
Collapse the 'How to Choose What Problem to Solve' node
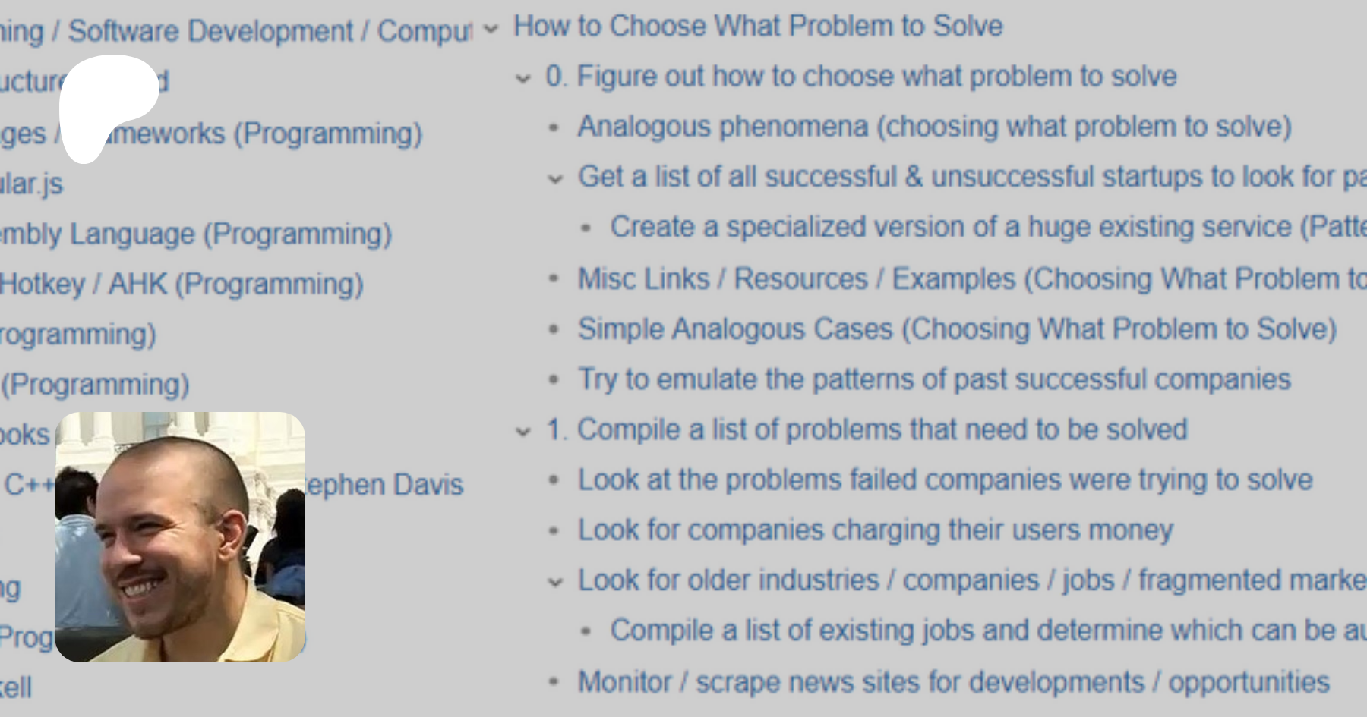(x=491, y=30)
